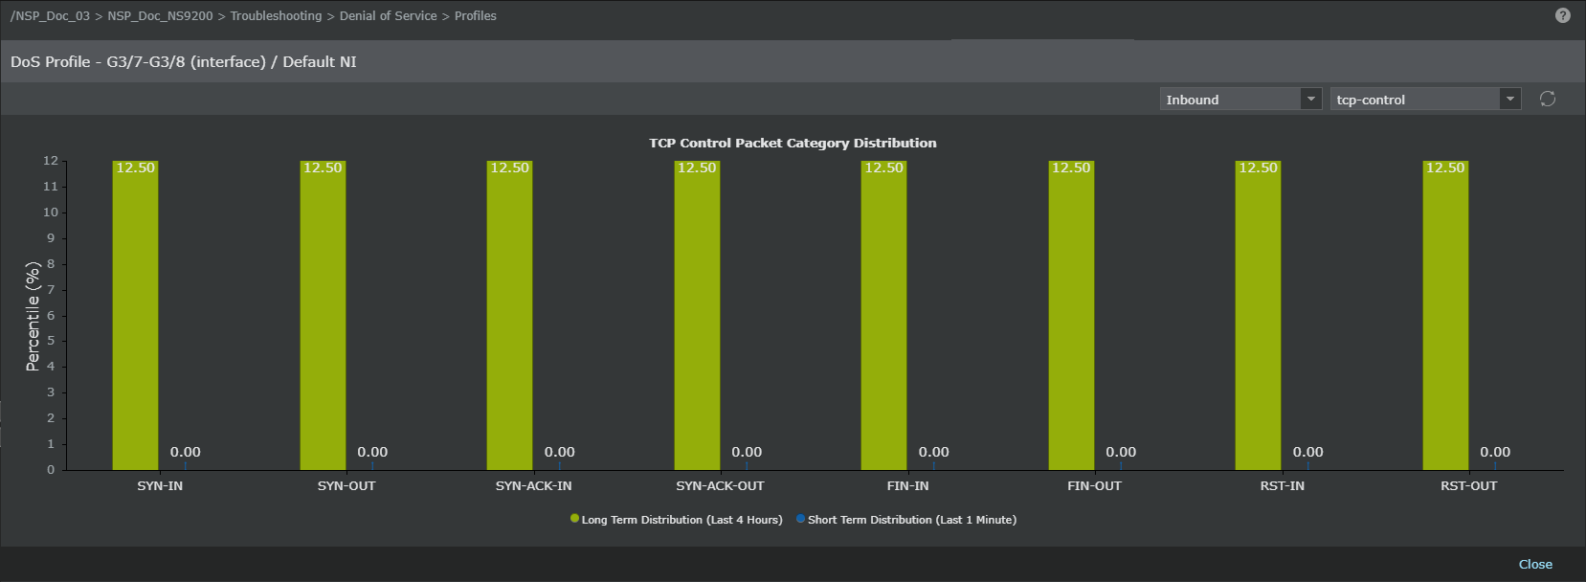This screenshot has height=582, width=1586.
Task: Click the green FIN-OUT long term bar
Action: click(x=1071, y=315)
